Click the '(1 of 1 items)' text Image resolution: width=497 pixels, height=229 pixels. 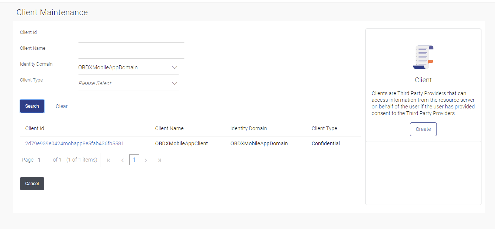tap(82, 160)
